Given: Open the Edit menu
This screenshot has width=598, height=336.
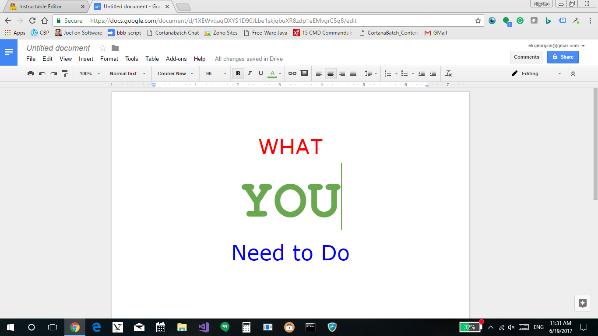Looking at the screenshot, I should 47,59.
